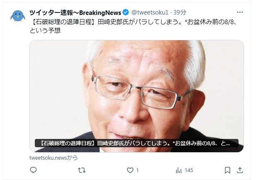Click the like count 1
Screen dimensions: 263x180
[x=138, y=170]
